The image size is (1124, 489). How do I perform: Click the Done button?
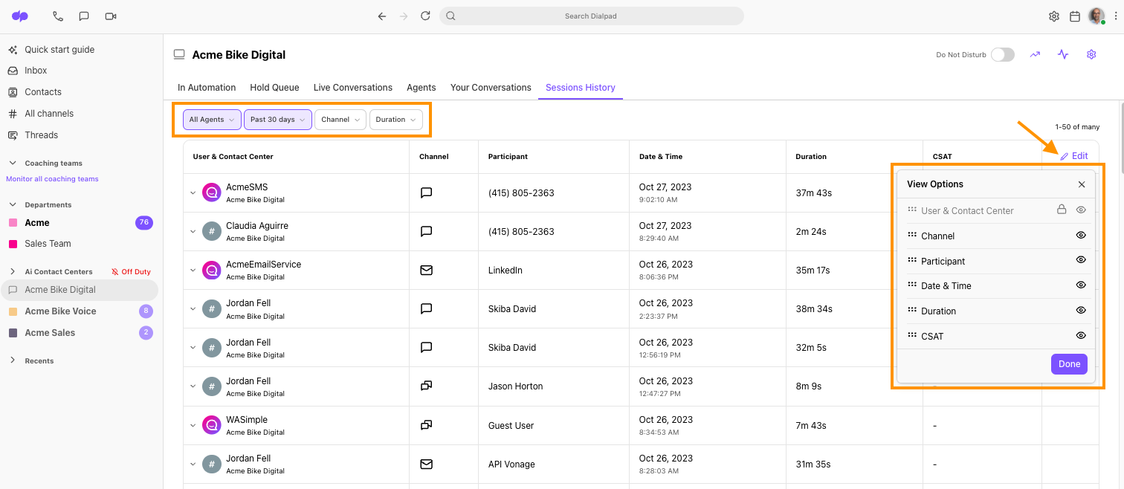1069,364
